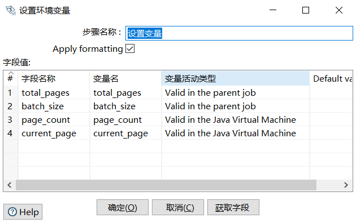This screenshot has width=356, height=223.
Task: Select row number 1
Action: tap(10, 92)
